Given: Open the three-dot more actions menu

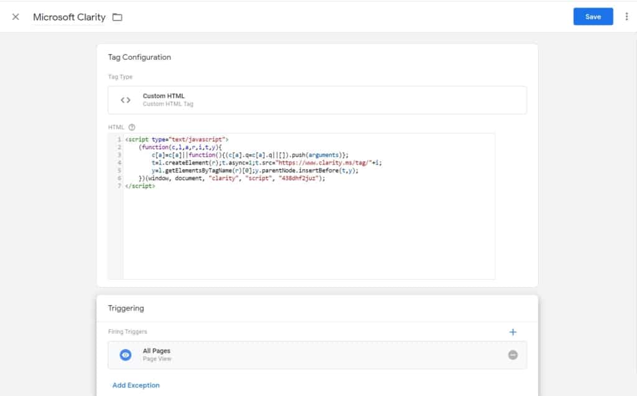Looking at the screenshot, I should [x=626, y=17].
